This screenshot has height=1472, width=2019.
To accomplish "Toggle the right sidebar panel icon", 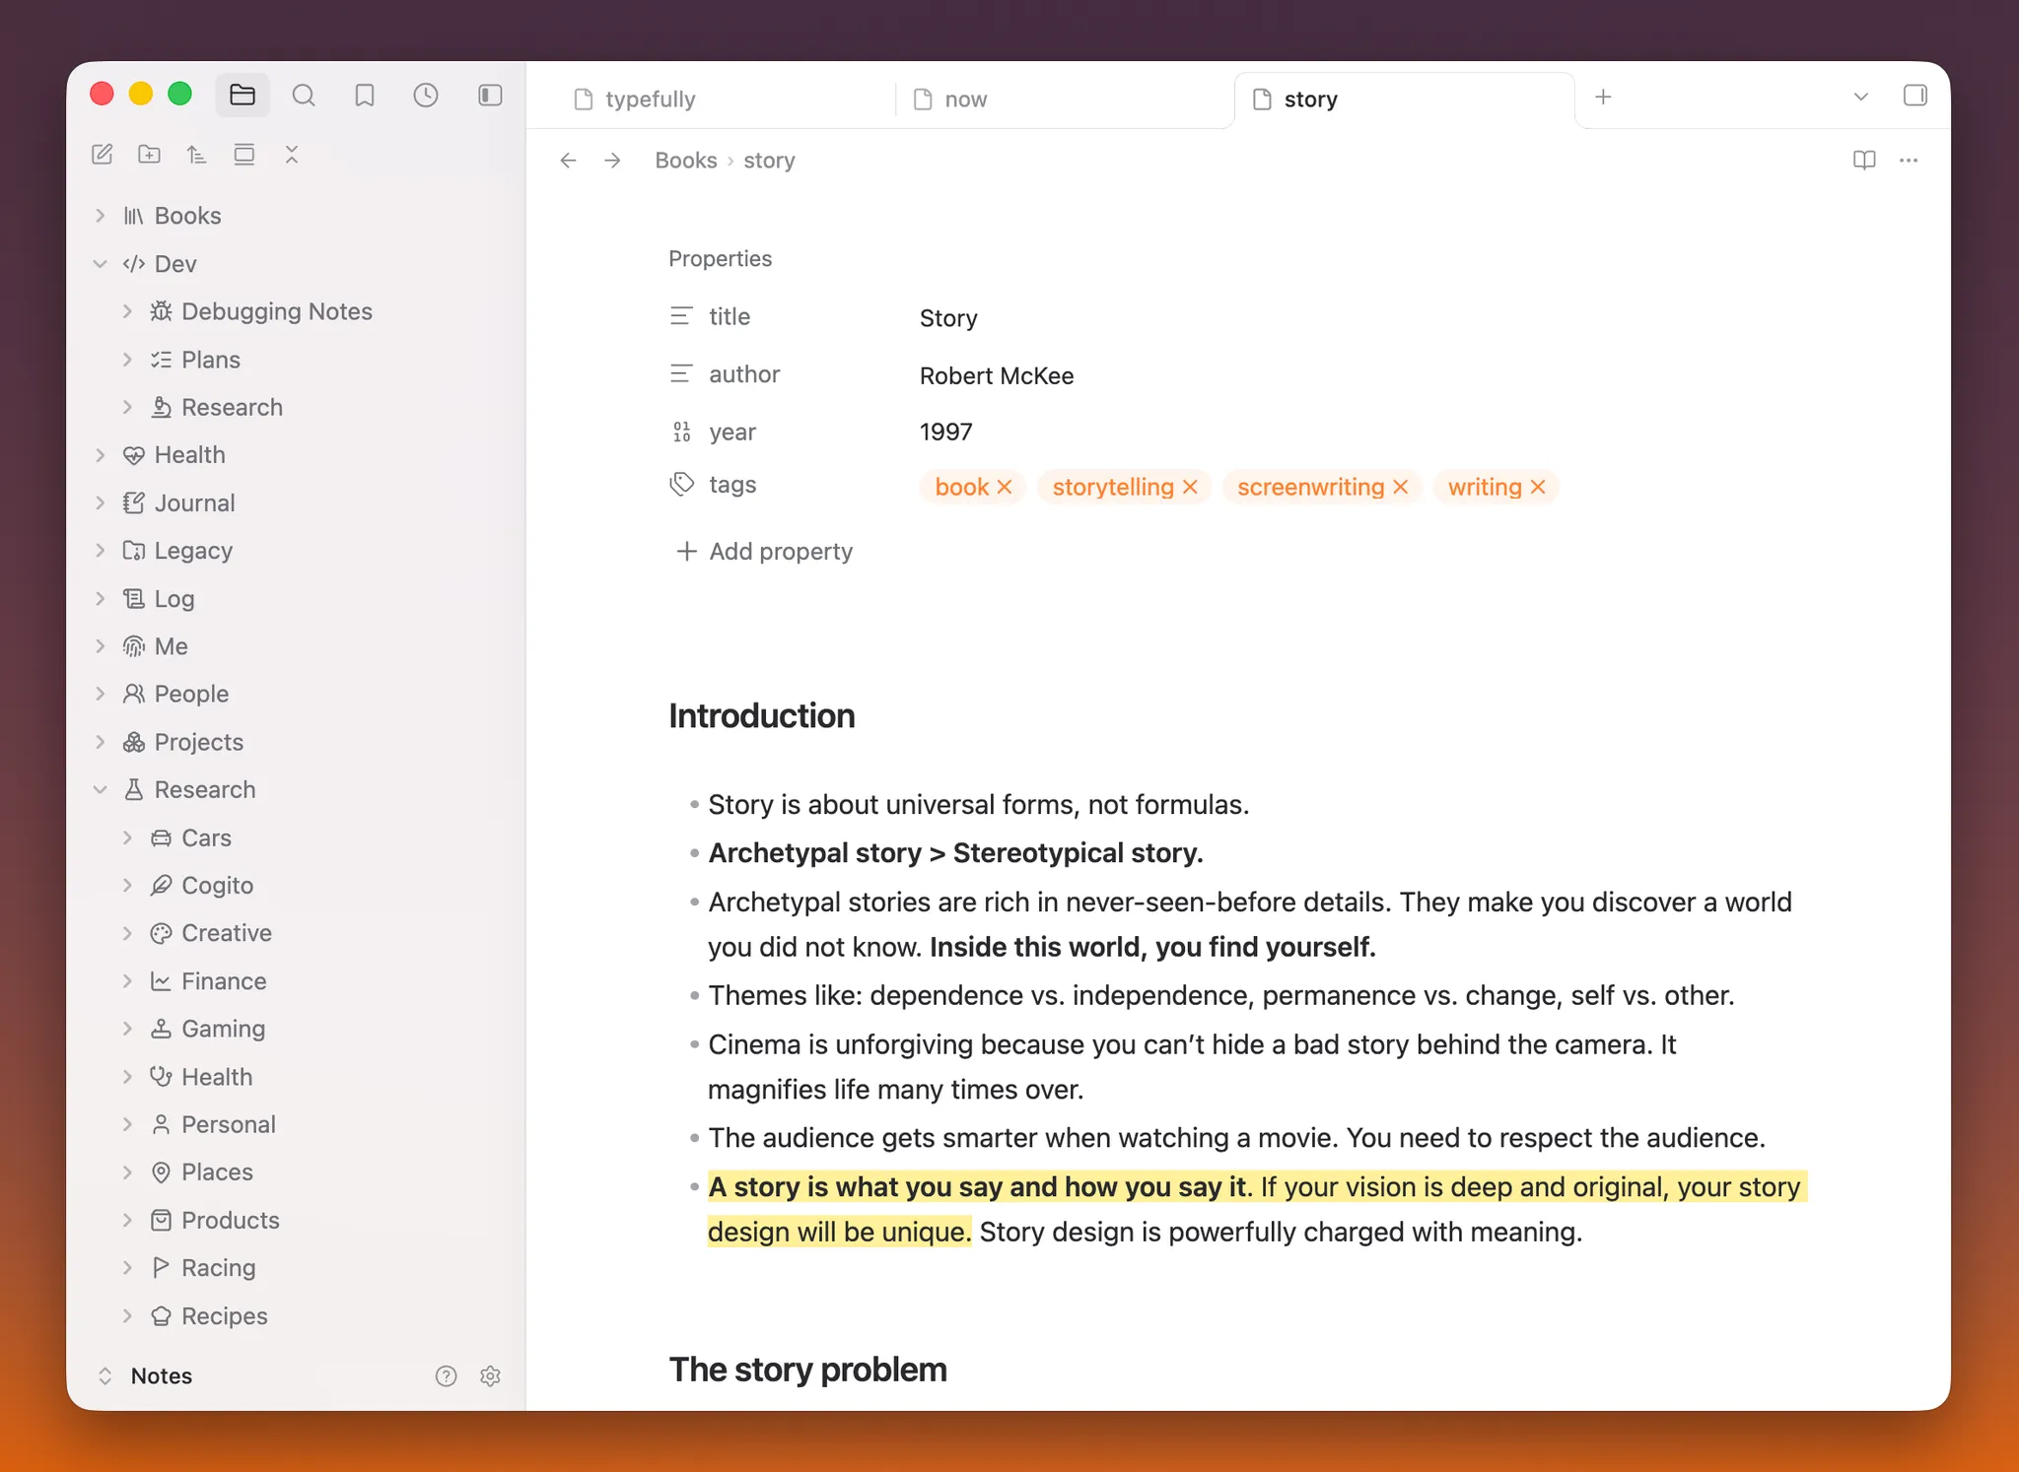I will pyautogui.click(x=1915, y=96).
